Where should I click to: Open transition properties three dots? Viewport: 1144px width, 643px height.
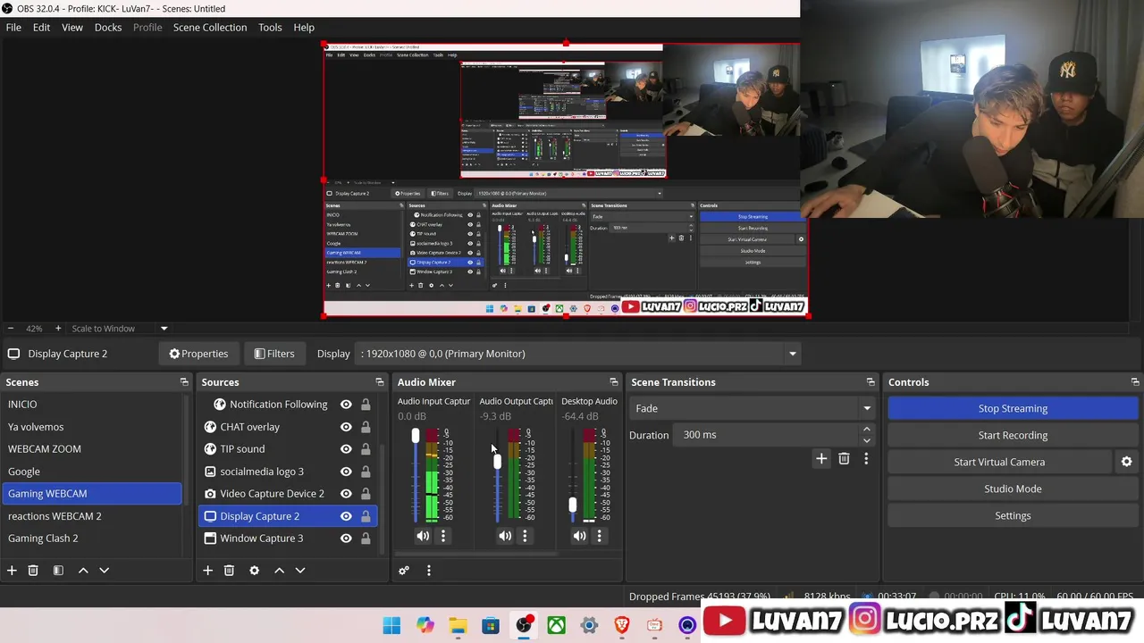tap(866, 458)
